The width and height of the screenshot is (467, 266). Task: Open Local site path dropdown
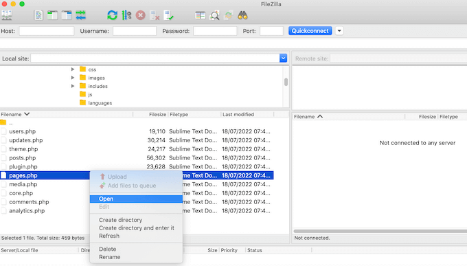pos(283,58)
